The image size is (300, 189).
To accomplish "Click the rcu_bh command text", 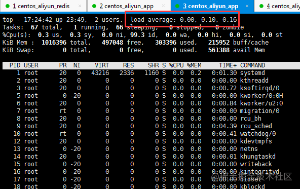I will coord(251,119).
